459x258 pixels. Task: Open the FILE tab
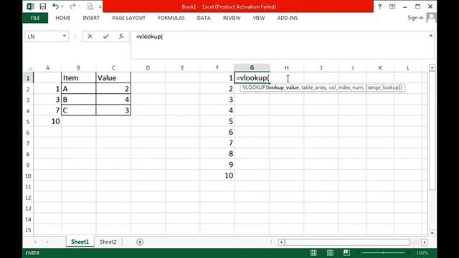35,18
